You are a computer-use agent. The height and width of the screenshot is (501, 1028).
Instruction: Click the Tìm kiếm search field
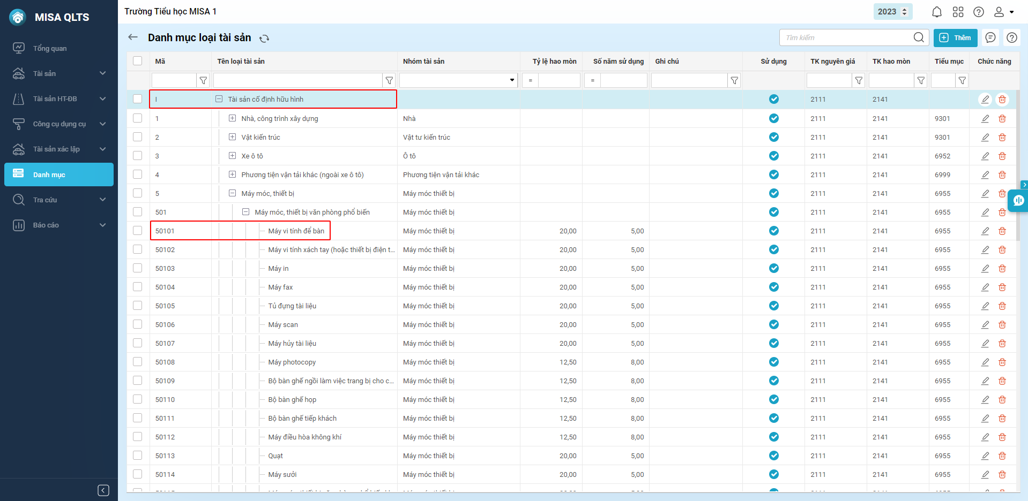click(847, 37)
